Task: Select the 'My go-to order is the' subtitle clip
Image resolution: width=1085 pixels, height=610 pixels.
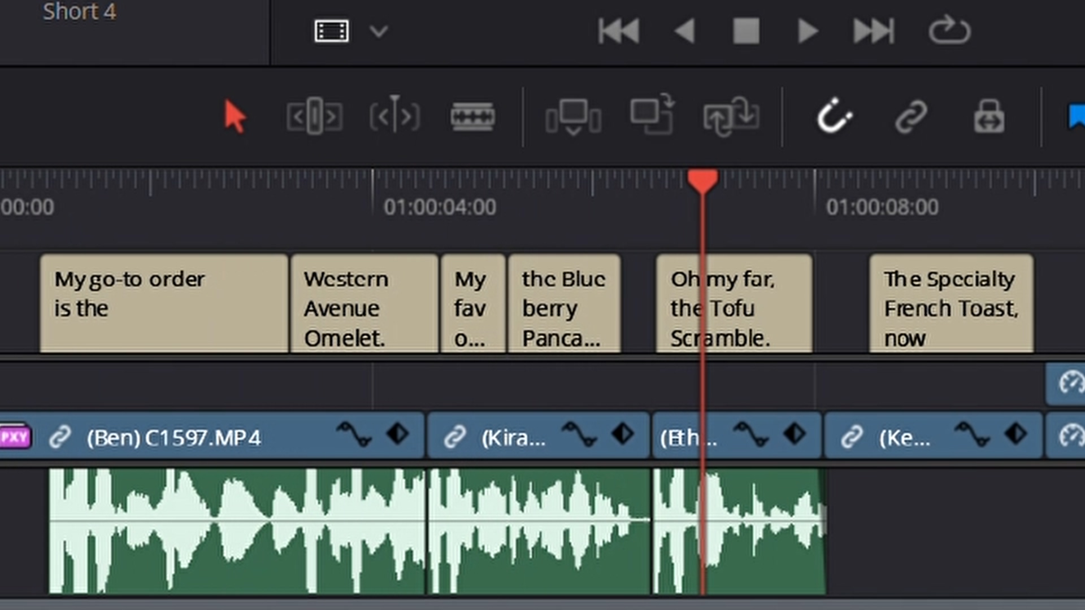Action: pyautogui.click(x=164, y=303)
